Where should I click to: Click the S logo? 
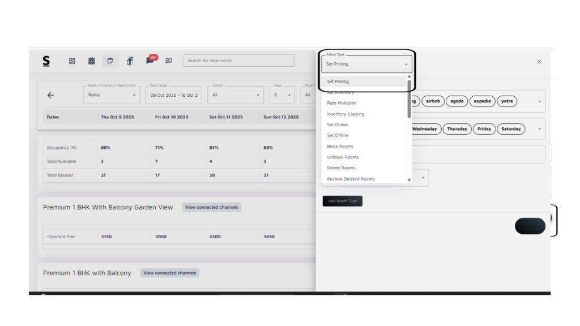pyautogui.click(x=46, y=61)
